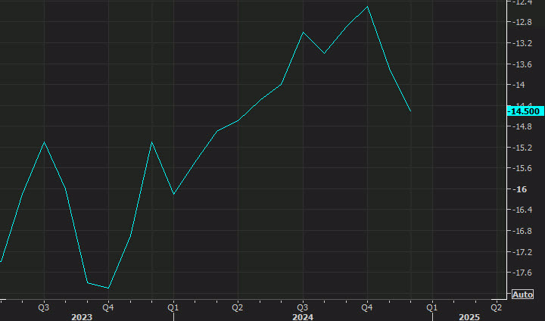Click the Q4 label of year 2023
The width and height of the screenshot is (545, 321).
[x=108, y=307]
